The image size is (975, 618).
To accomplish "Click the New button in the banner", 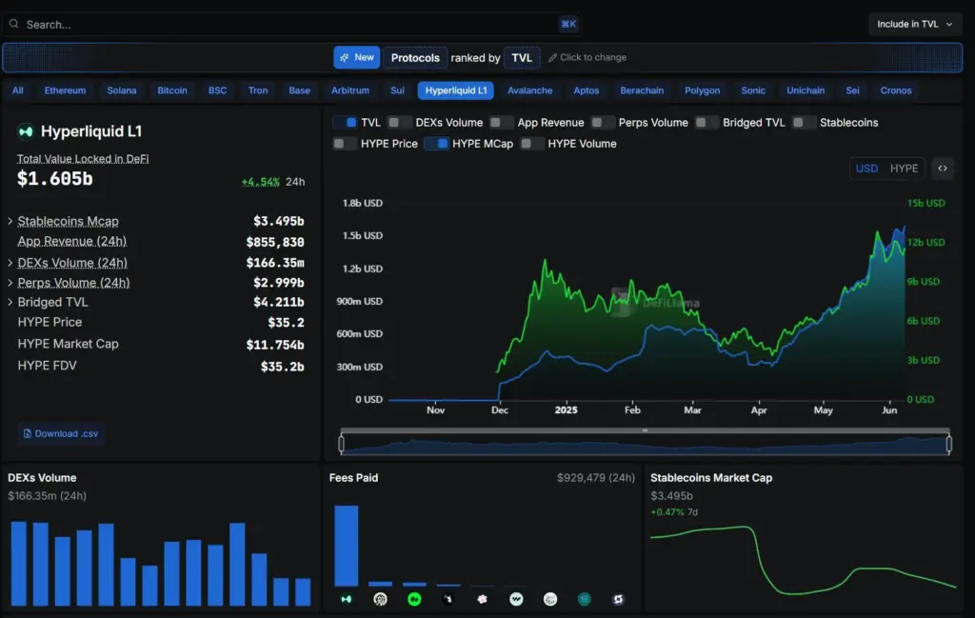I will click(x=356, y=58).
